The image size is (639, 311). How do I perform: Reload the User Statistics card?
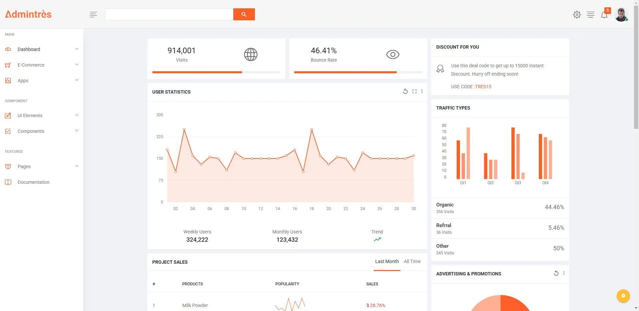click(405, 92)
